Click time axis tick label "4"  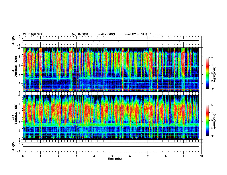click(x=94, y=156)
